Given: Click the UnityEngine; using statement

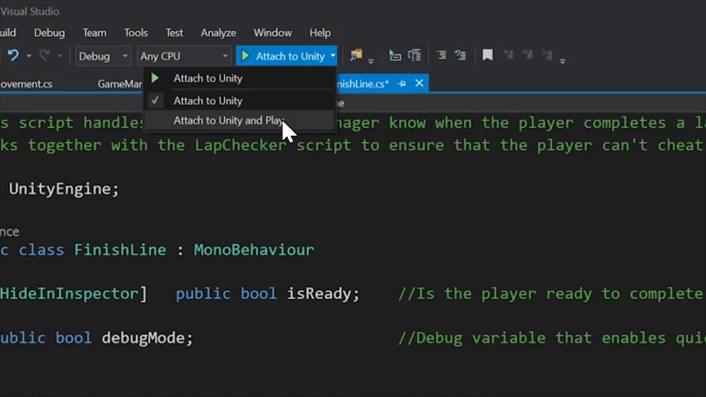Looking at the screenshot, I should point(64,189).
